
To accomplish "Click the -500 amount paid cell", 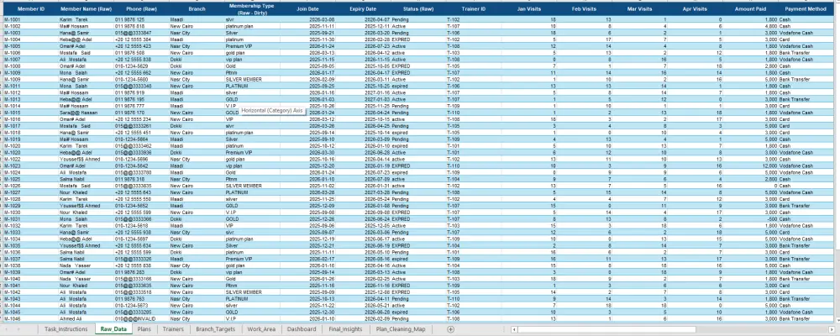I will click(750, 219).
